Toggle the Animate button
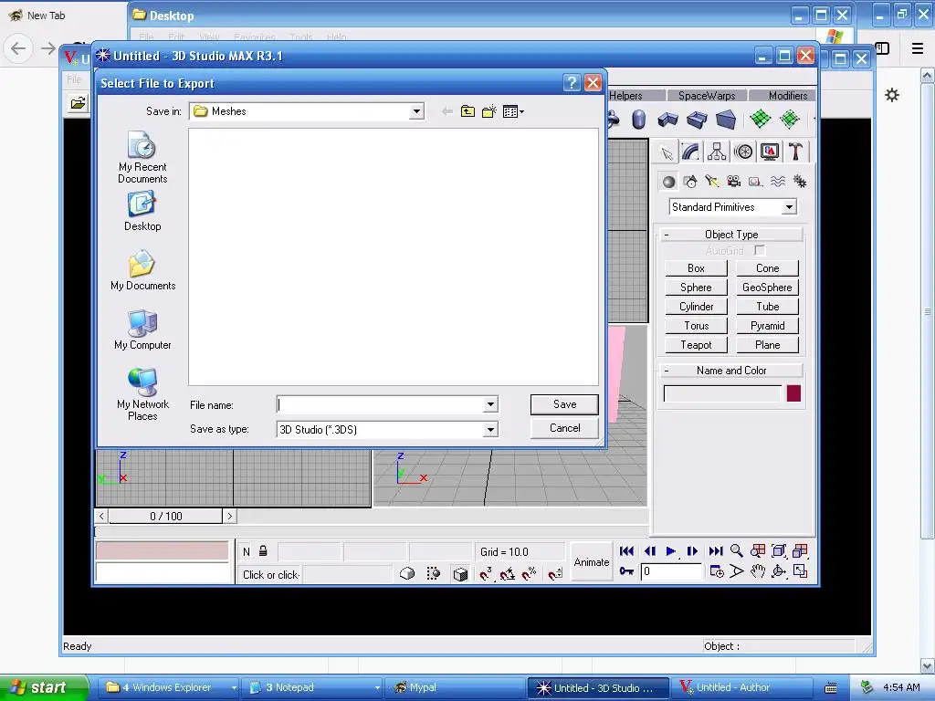Viewport: 935px width, 701px height. pos(591,561)
